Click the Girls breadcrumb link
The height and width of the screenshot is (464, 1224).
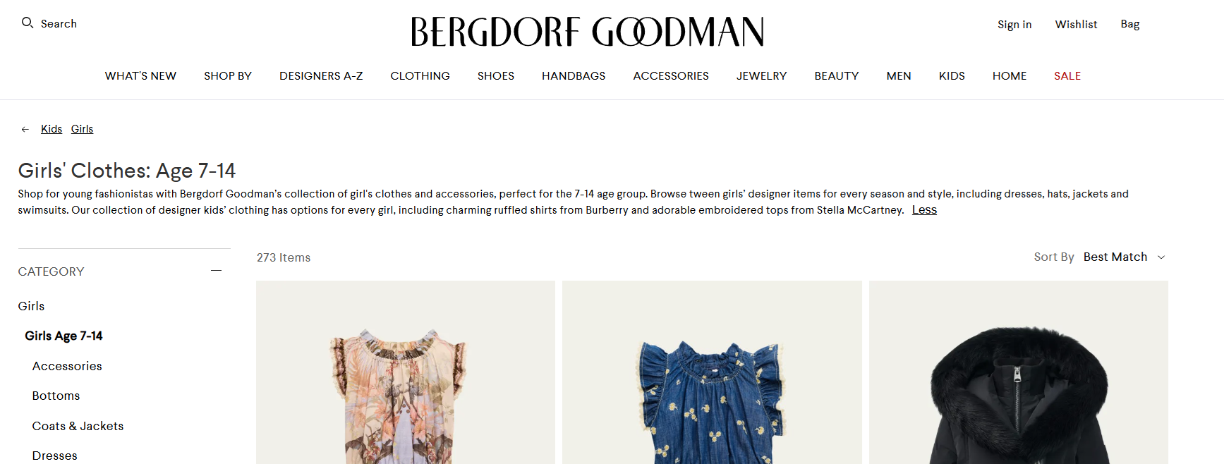point(82,129)
